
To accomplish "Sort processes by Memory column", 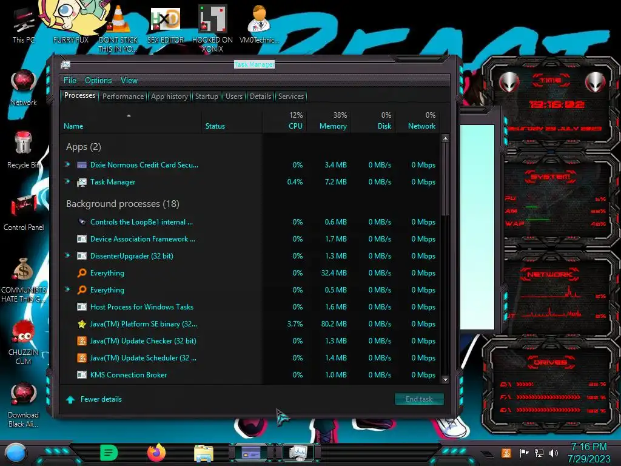I will point(328,121).
